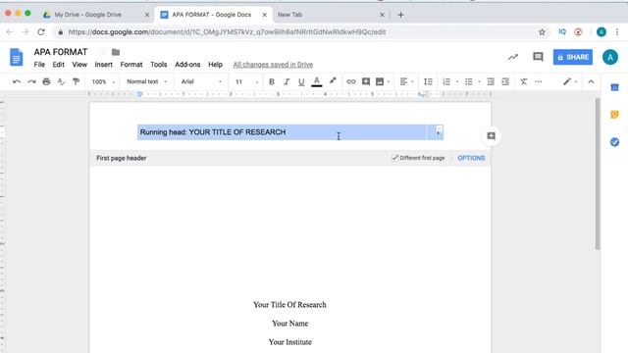Open the Edit menu

(58, 65)
